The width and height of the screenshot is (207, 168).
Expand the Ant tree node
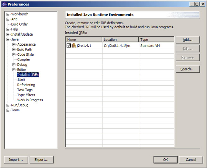click(x=8, y=19)
